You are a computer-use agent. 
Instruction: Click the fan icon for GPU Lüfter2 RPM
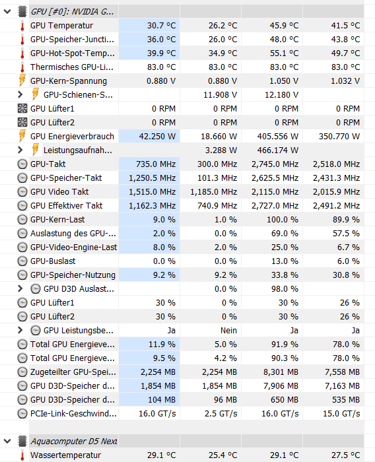click(22, 122)
